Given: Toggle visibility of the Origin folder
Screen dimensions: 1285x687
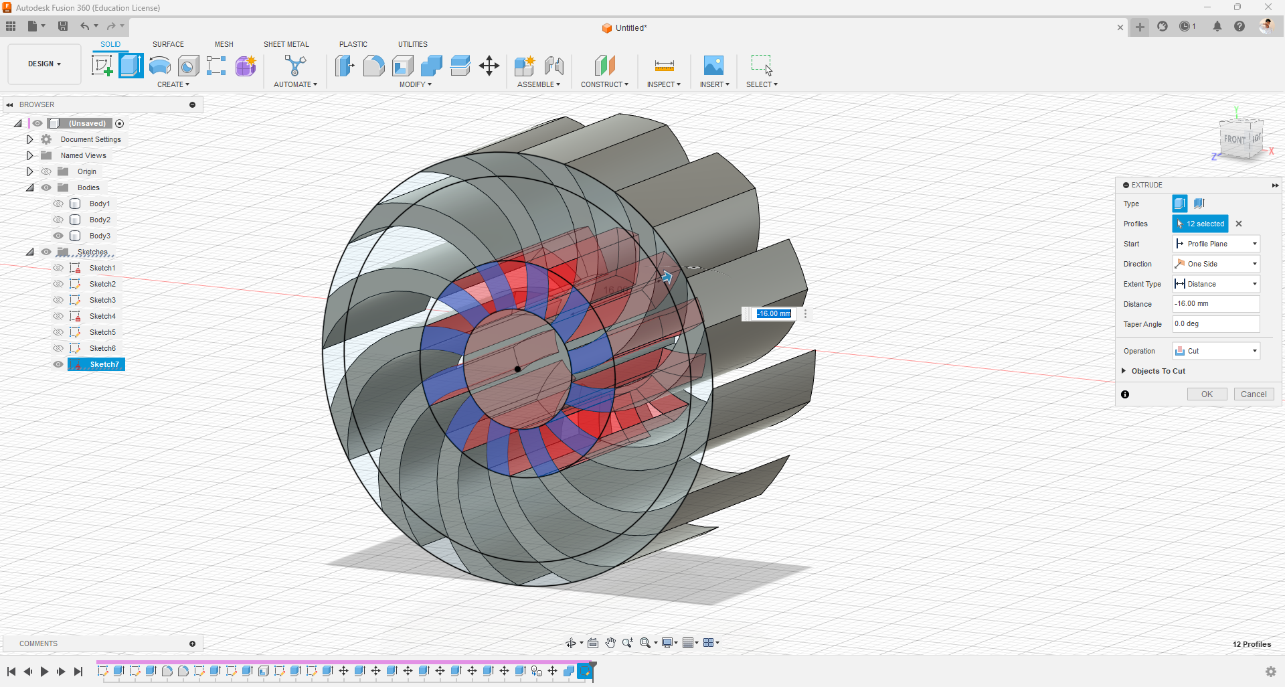Looking at the screenshot, I should click(46, 171).
